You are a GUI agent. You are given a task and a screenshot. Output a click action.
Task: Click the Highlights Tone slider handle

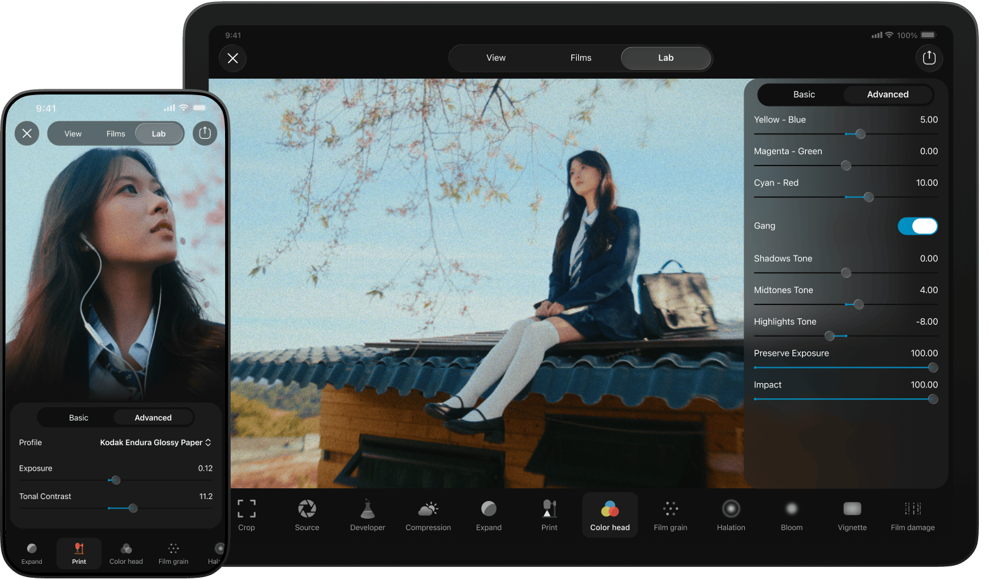[829, 336]
